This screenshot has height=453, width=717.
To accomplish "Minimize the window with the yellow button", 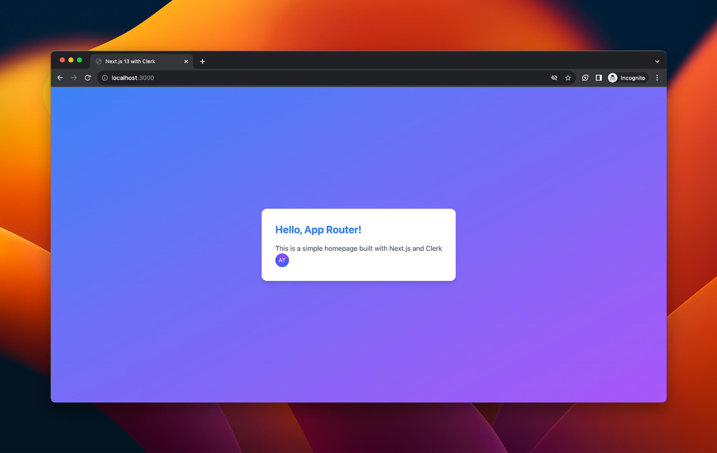I will (71, 60).
